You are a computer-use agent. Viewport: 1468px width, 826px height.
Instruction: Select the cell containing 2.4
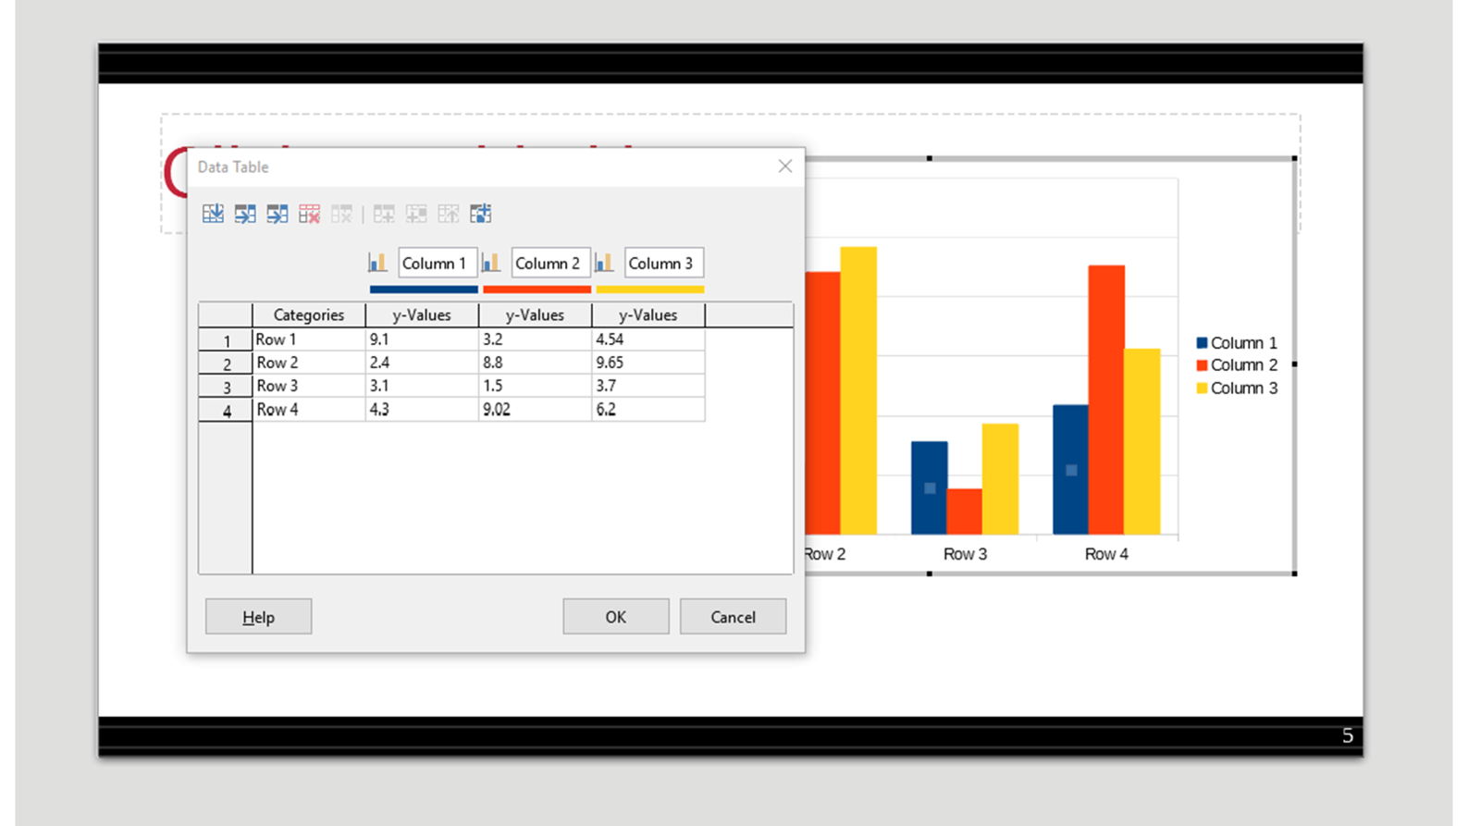(x=423, y=363)
